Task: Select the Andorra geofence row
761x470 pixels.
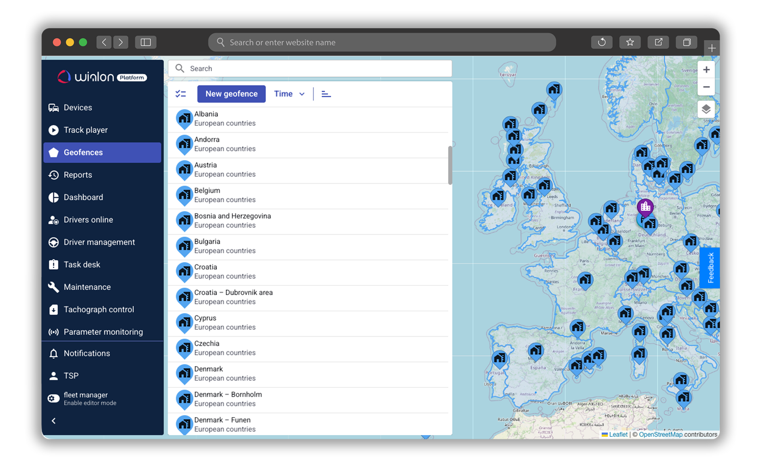Action: [308, 145]
